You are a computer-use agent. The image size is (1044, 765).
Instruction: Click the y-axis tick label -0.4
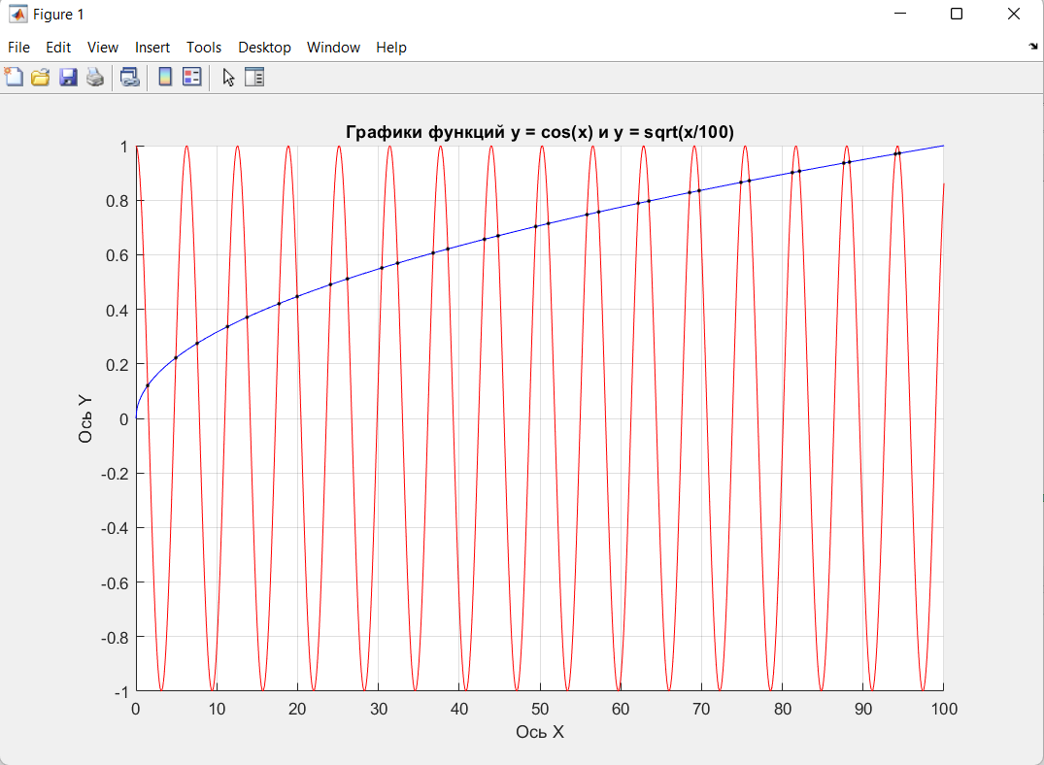tap(115, 529)
